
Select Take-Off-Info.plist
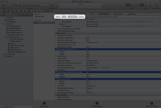pos(17,39)
